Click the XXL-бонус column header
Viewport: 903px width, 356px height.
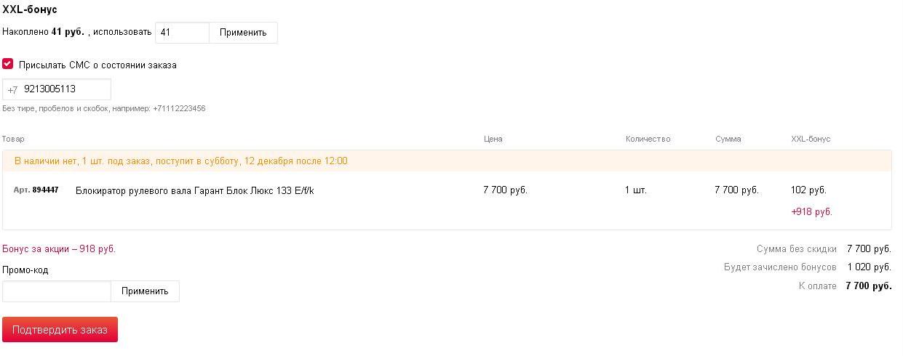[811, 139]
